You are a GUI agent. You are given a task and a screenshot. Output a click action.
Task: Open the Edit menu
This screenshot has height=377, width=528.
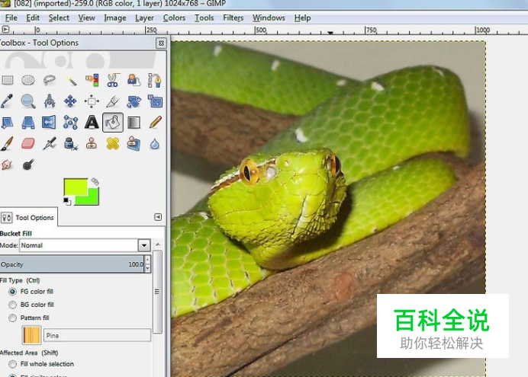coord(33,18)
